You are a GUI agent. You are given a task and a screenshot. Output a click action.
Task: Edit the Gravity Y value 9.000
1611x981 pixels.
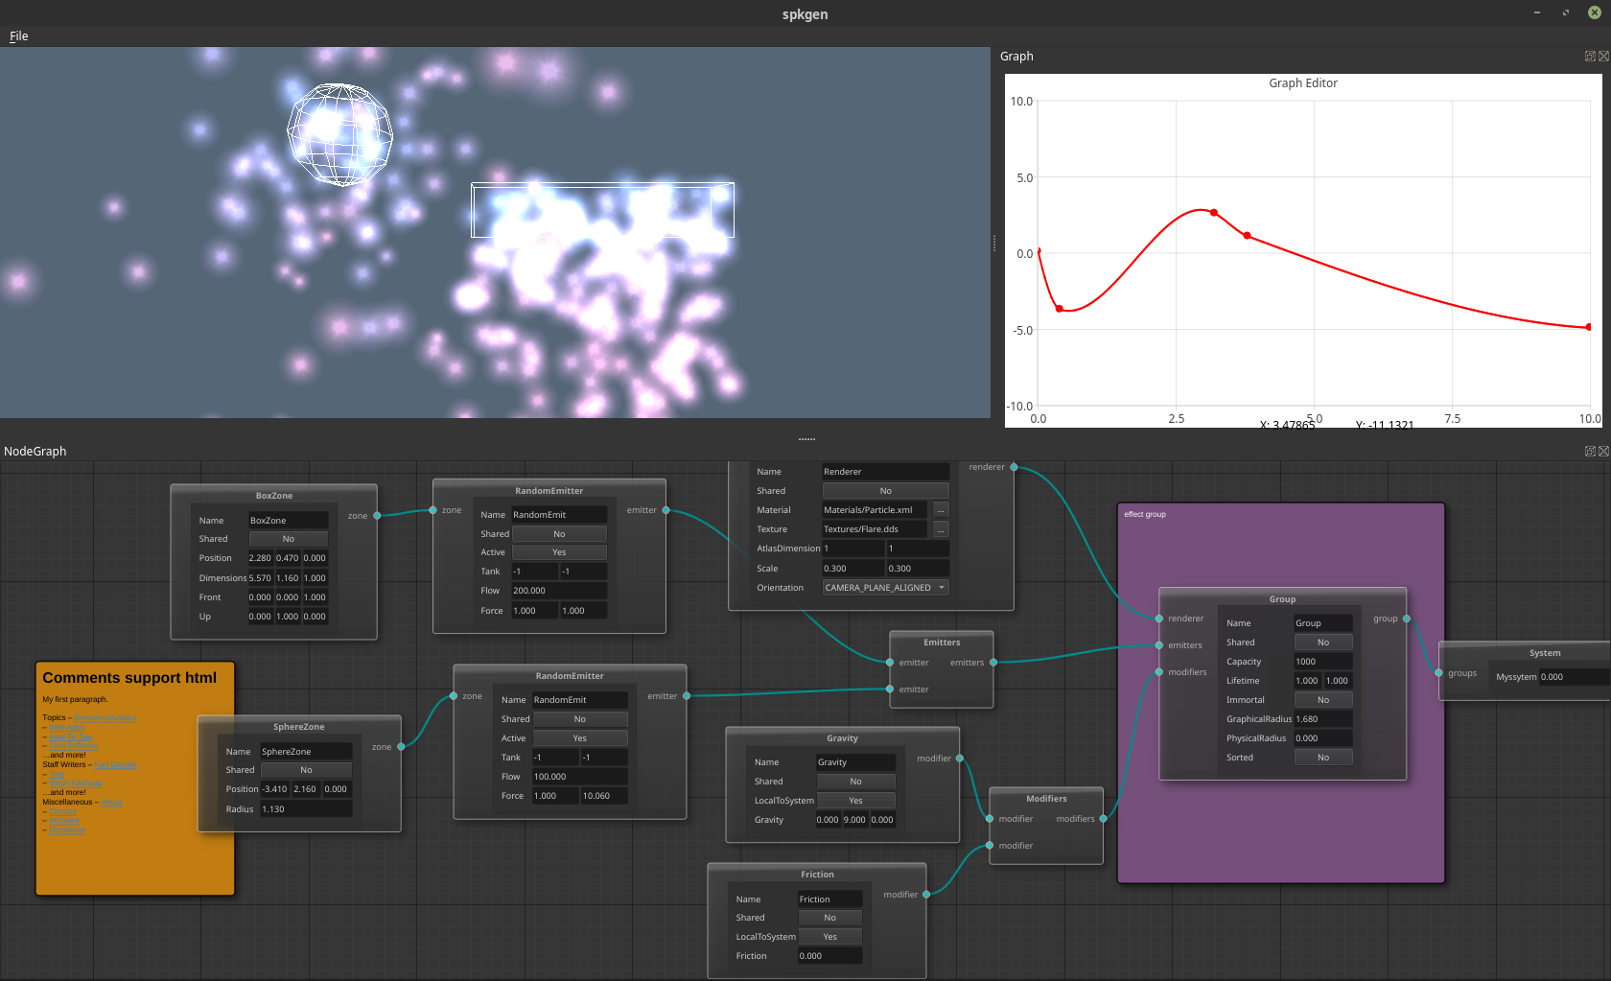[855, 820]
